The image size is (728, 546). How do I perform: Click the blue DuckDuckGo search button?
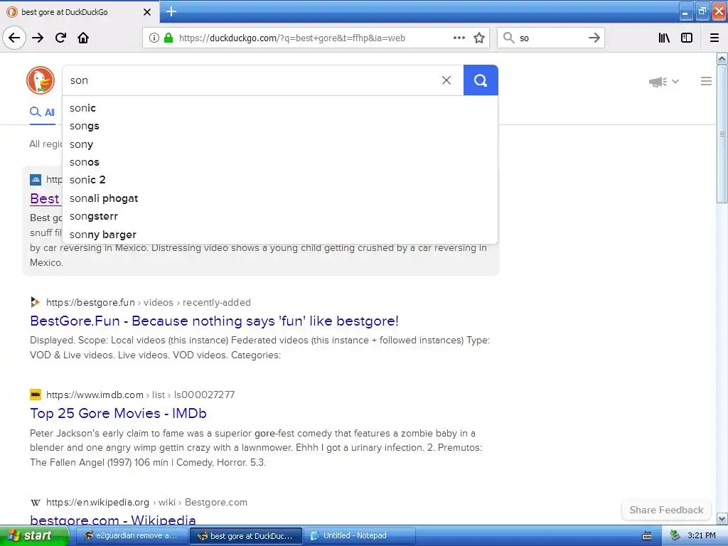click(481, 80)
